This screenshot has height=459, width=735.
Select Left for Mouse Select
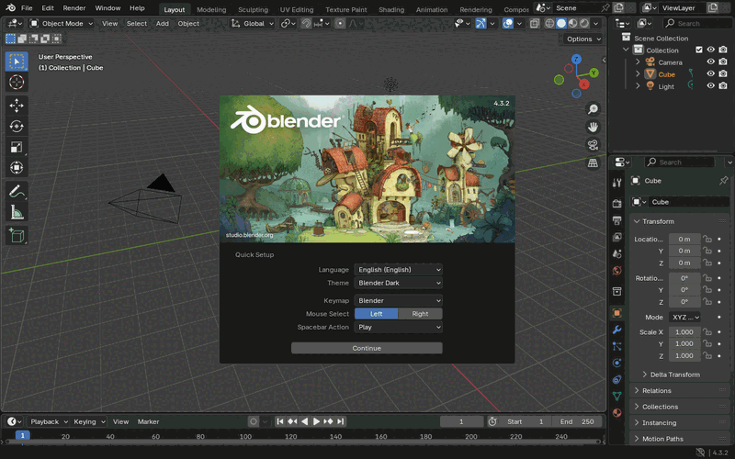[x=376, y=314]
